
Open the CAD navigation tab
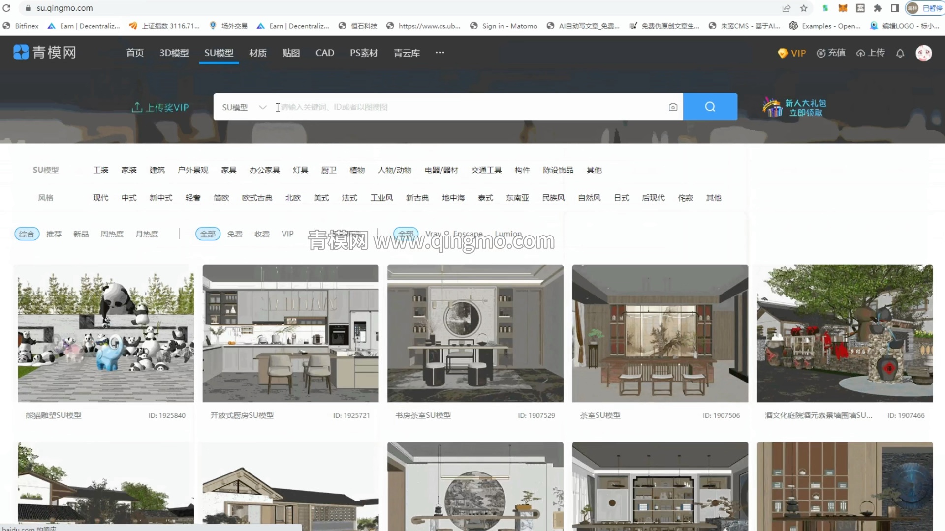pyautogui.click(x=325, y=53)
